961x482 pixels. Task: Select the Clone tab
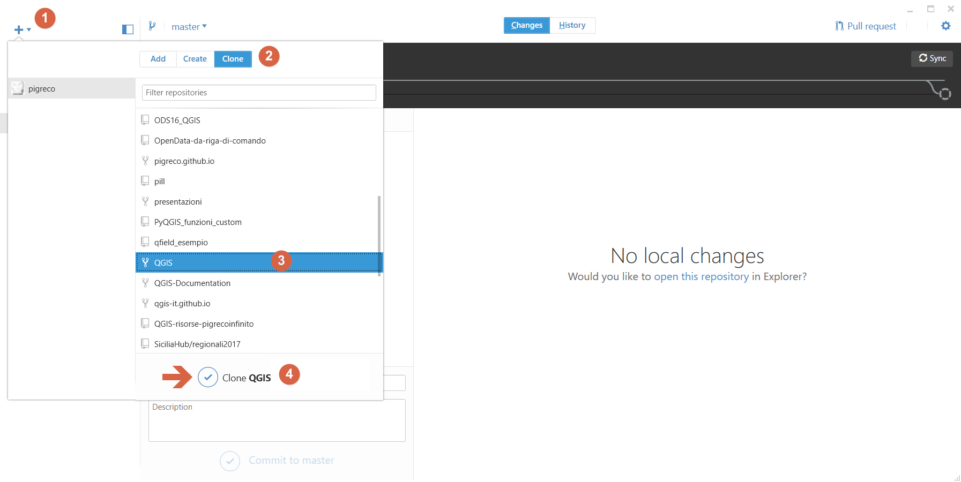(x=233, y=59)
